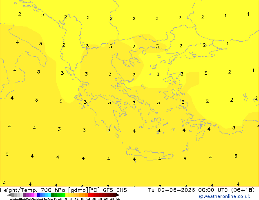The width and height of the screenshot is (259, 200).
Task: Click the Crete island outline on the map
Action: tap(150, 153)
